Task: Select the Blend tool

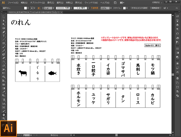Action: [x=4, y=96]
